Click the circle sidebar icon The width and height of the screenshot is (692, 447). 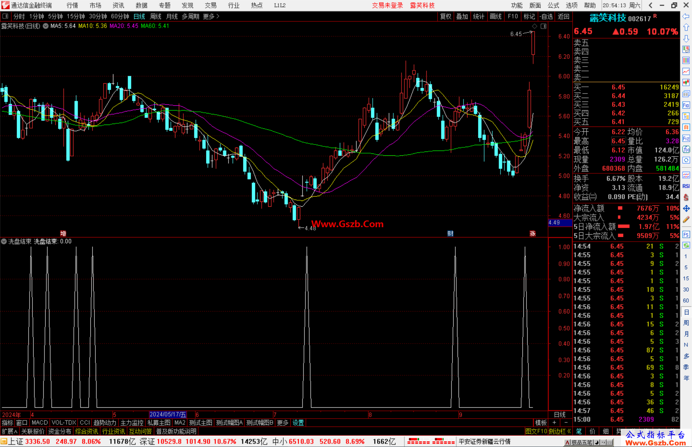[686, 160]
